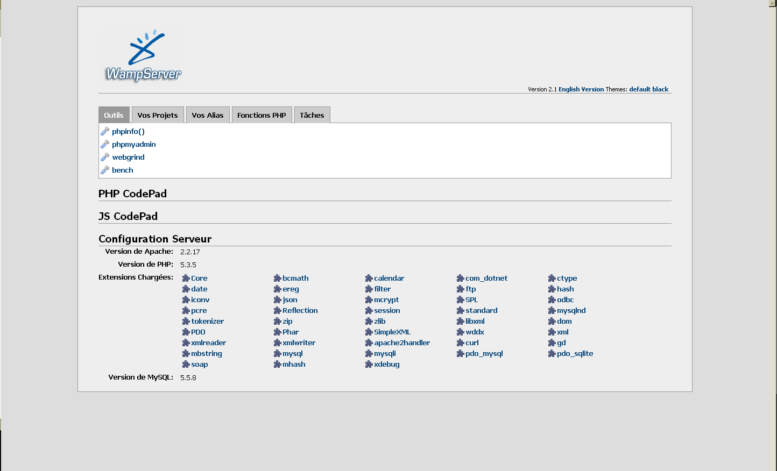The height and width of the screenshot is (471, 777).
Task: Click the vertical scrollbar up arrow
Action: click(773, 3)
